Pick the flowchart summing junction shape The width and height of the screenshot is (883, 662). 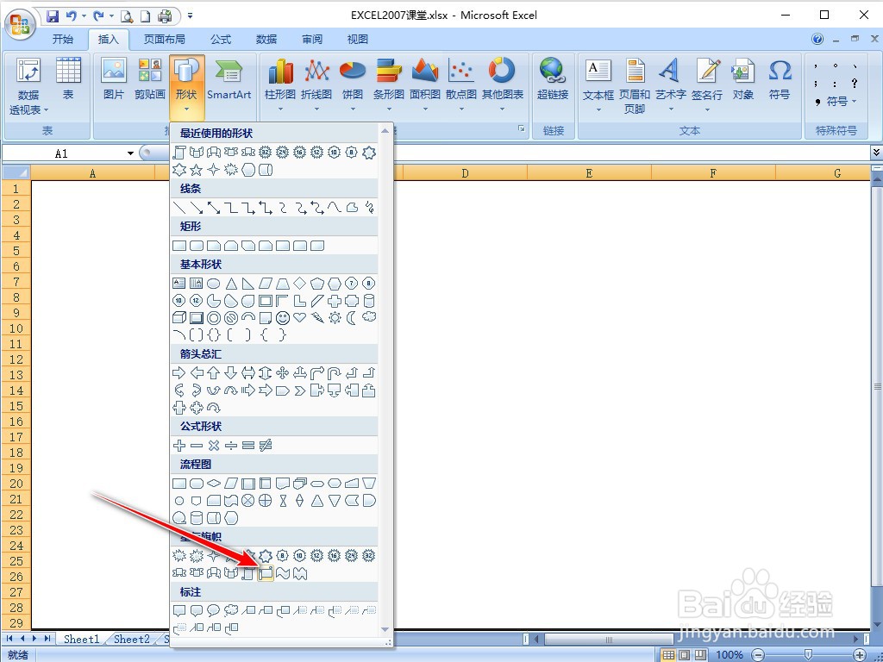pos(248,500)
